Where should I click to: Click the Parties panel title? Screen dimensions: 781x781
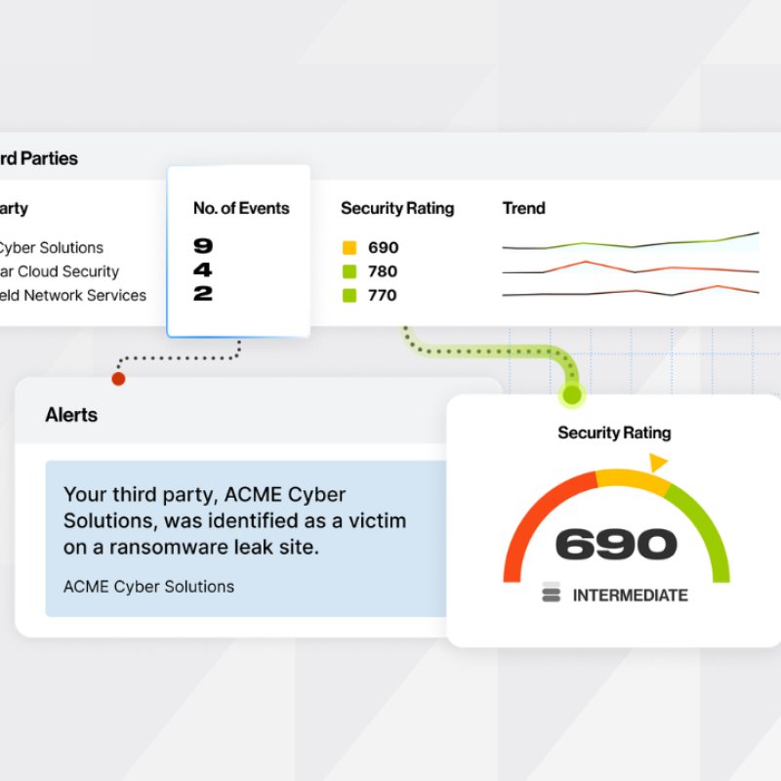[x=39, y=158]
